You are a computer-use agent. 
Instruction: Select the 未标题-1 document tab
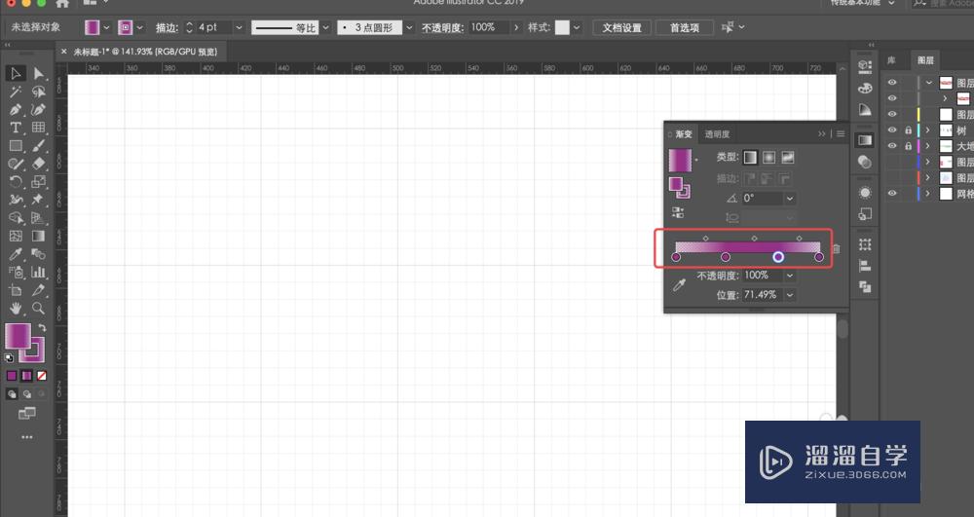tap(145, 52)
